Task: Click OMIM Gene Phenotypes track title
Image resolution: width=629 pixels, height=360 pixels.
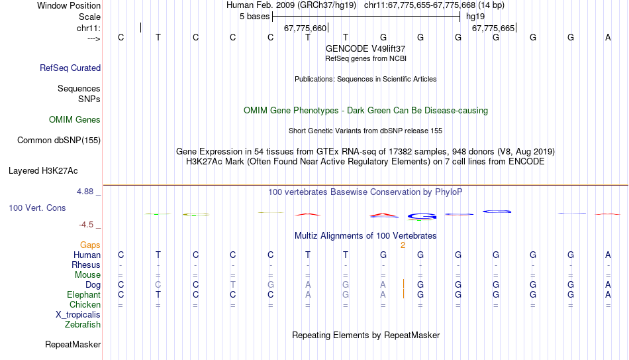Action: click(365, 111)
